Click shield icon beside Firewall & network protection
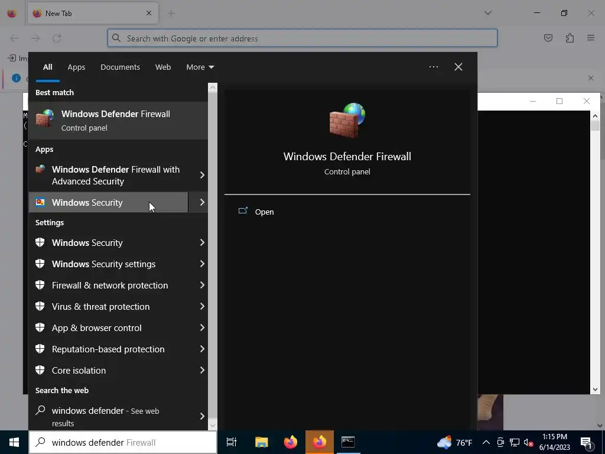 (x=40, y=285)
